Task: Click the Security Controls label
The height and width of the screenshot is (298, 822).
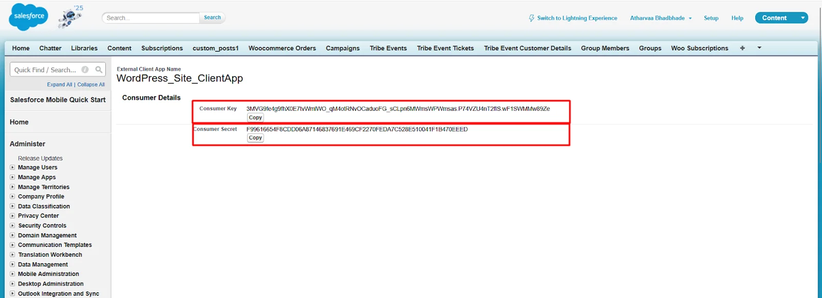Action: [42, 226]
